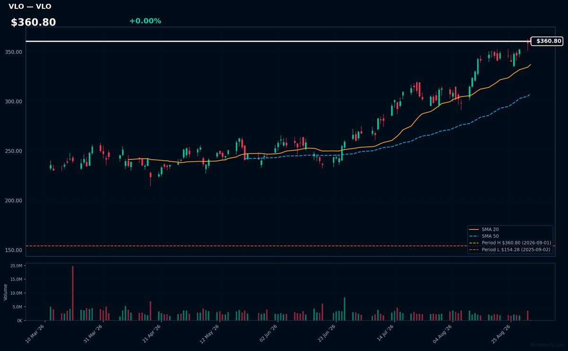Click the 350.00 y-axis label
This screenshot has height=351, width=568.
click(14, 52)
